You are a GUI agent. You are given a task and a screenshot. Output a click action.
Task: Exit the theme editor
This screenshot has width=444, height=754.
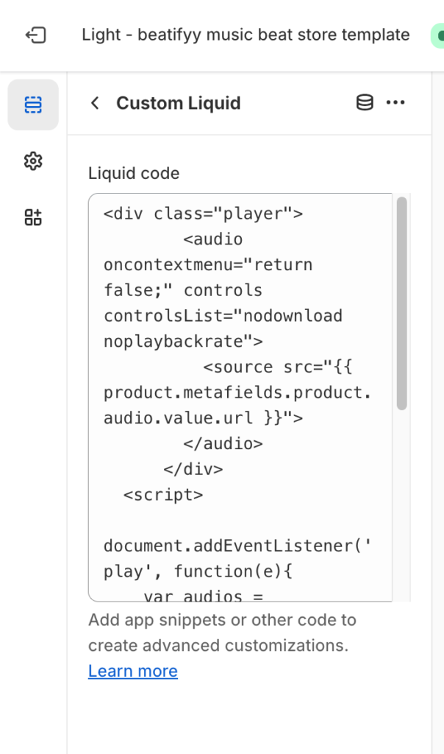point(35,35)
